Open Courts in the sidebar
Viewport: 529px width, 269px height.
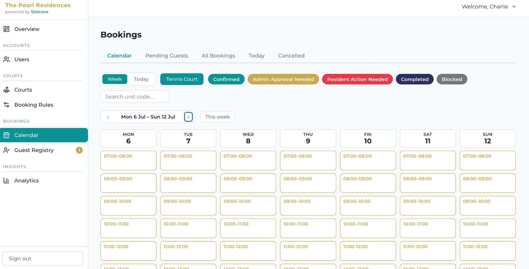pyautogui.click(x=44, y=90)
